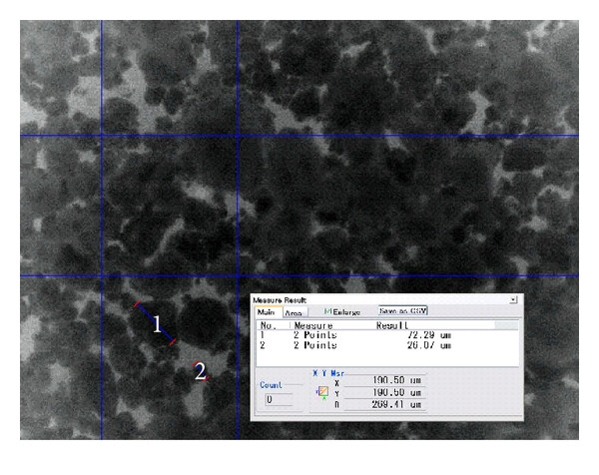Select measurement row 1 with 72.29 um
Image resolution: width=599 pixels, height=475 pixels.
pos(387,335)
